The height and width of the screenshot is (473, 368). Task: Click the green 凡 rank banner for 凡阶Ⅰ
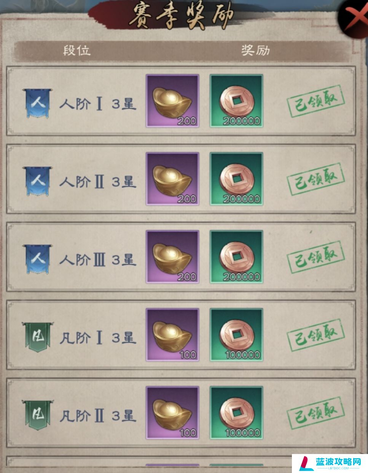37,337
